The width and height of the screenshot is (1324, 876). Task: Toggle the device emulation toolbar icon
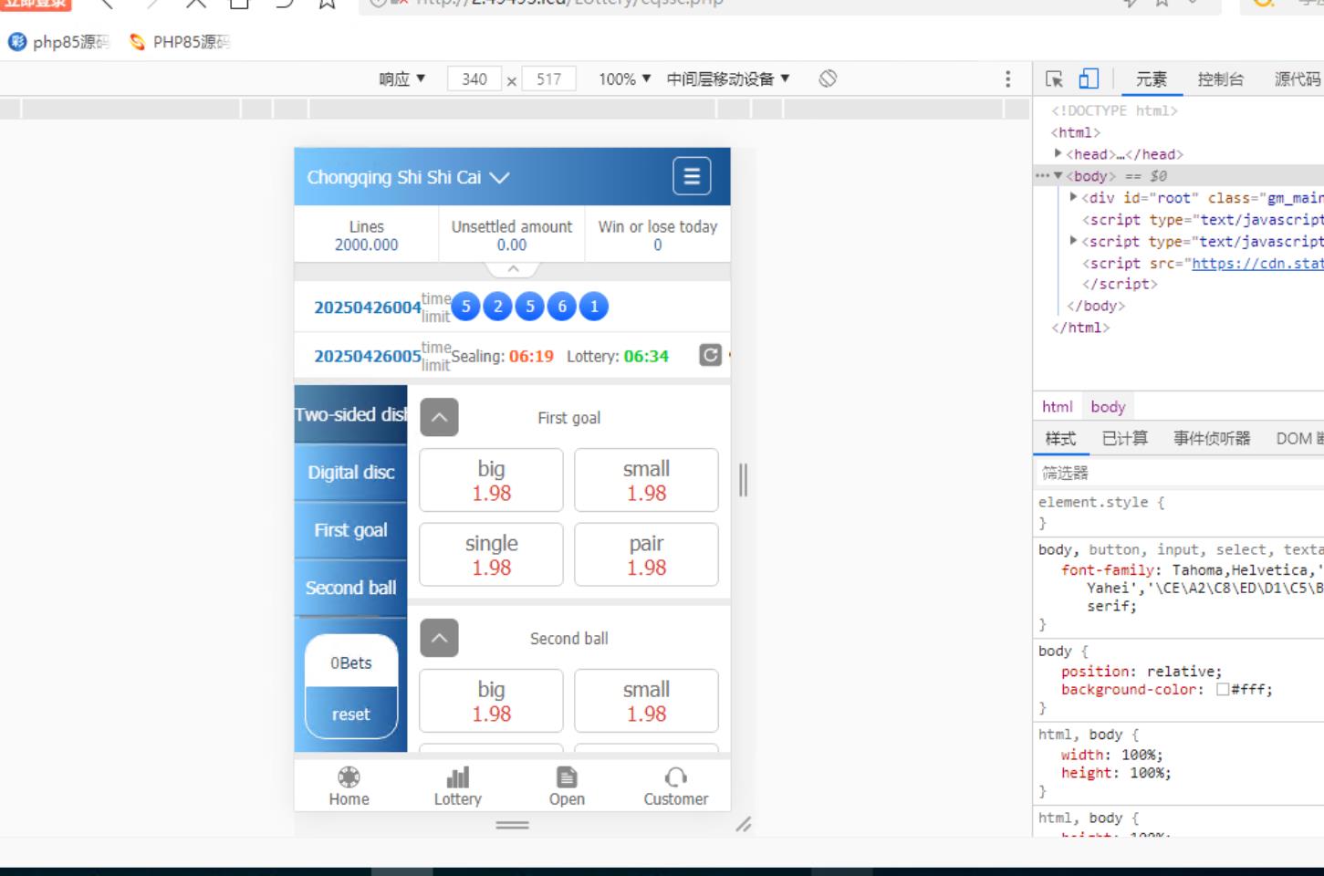(1089, 79)
